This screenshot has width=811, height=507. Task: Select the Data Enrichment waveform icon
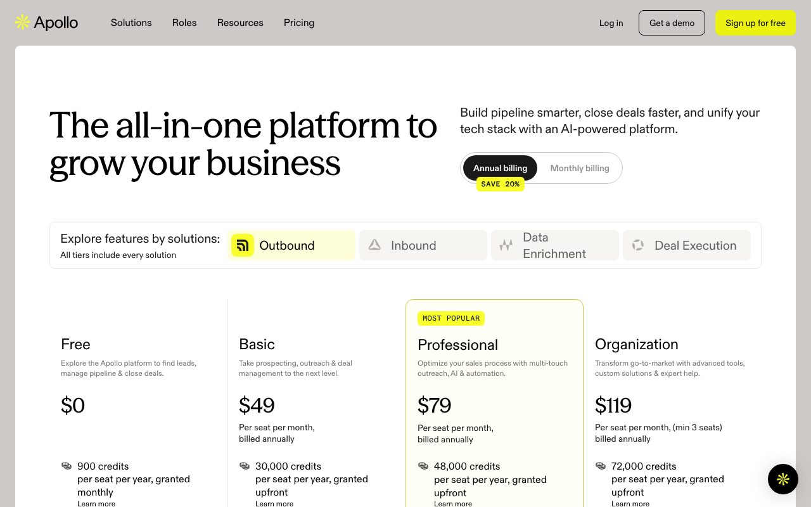point(506,245)
